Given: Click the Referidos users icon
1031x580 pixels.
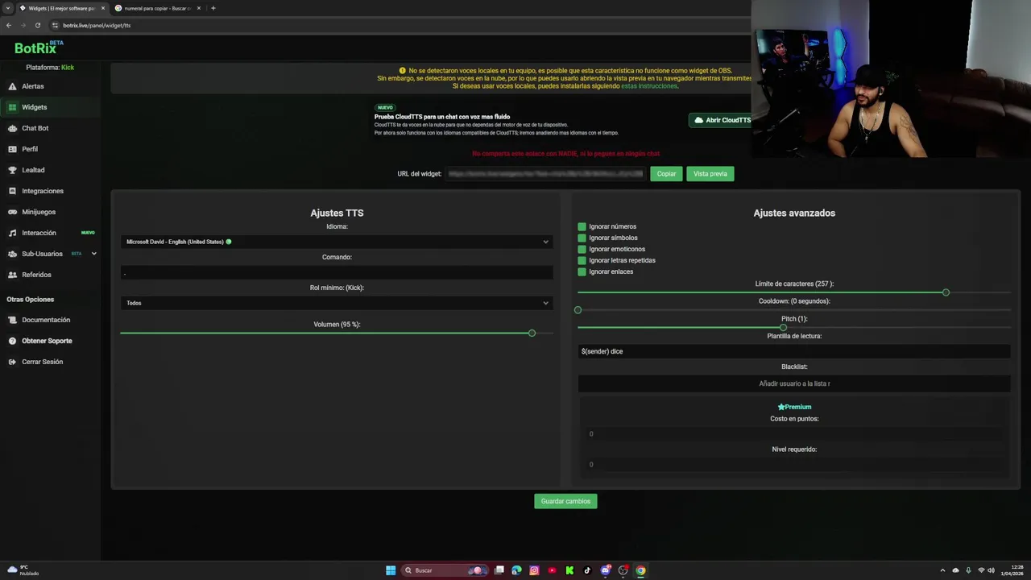Looking at the screenshot, I should [x=12, y=275].
